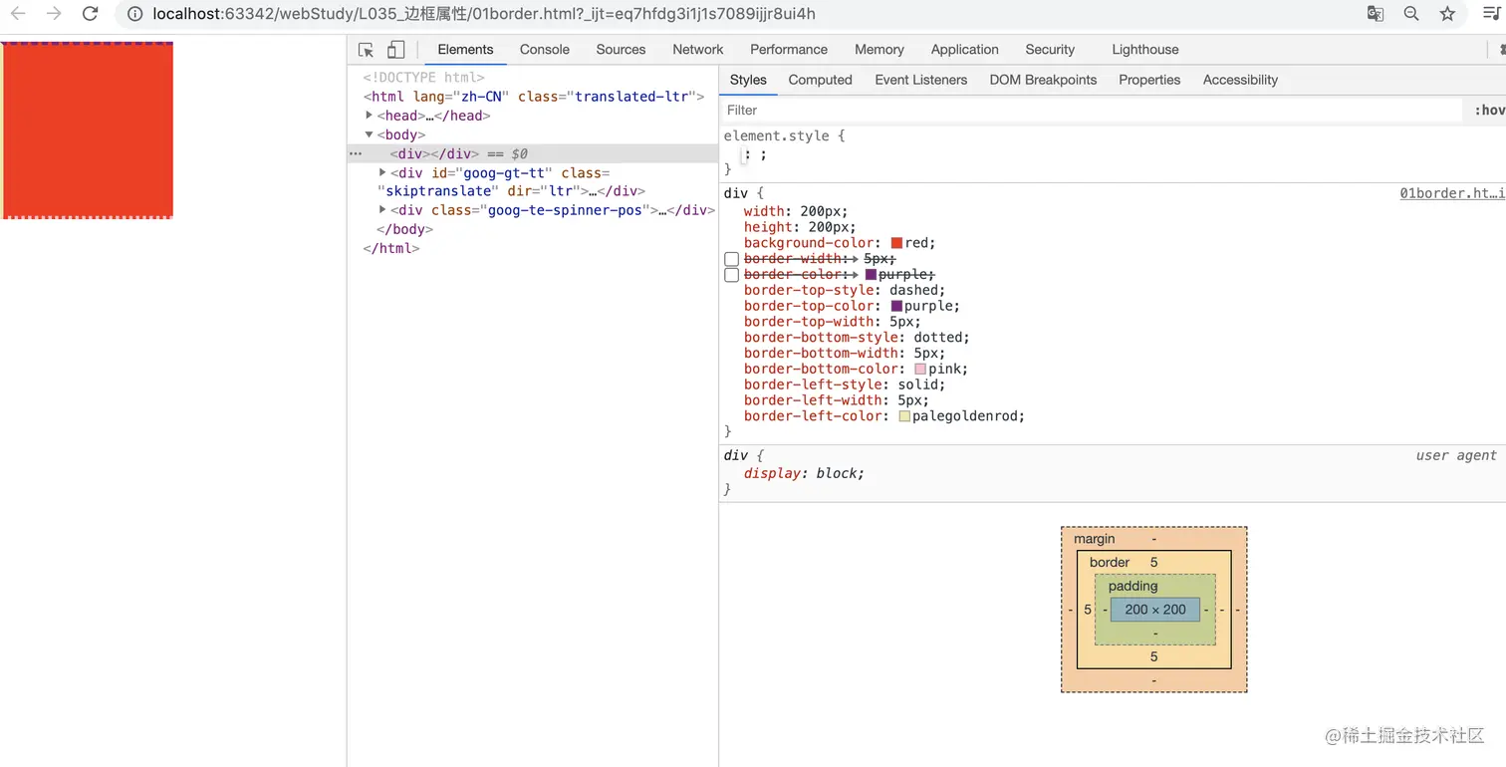The height and width of the screenshot is (767, 1506).
Task: Open the DOM Breakpoints tab
Action: click(1043, 80)
